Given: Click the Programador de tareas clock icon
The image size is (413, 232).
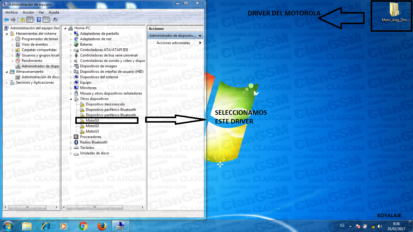Looking at the screenshot, I should 18,39.
